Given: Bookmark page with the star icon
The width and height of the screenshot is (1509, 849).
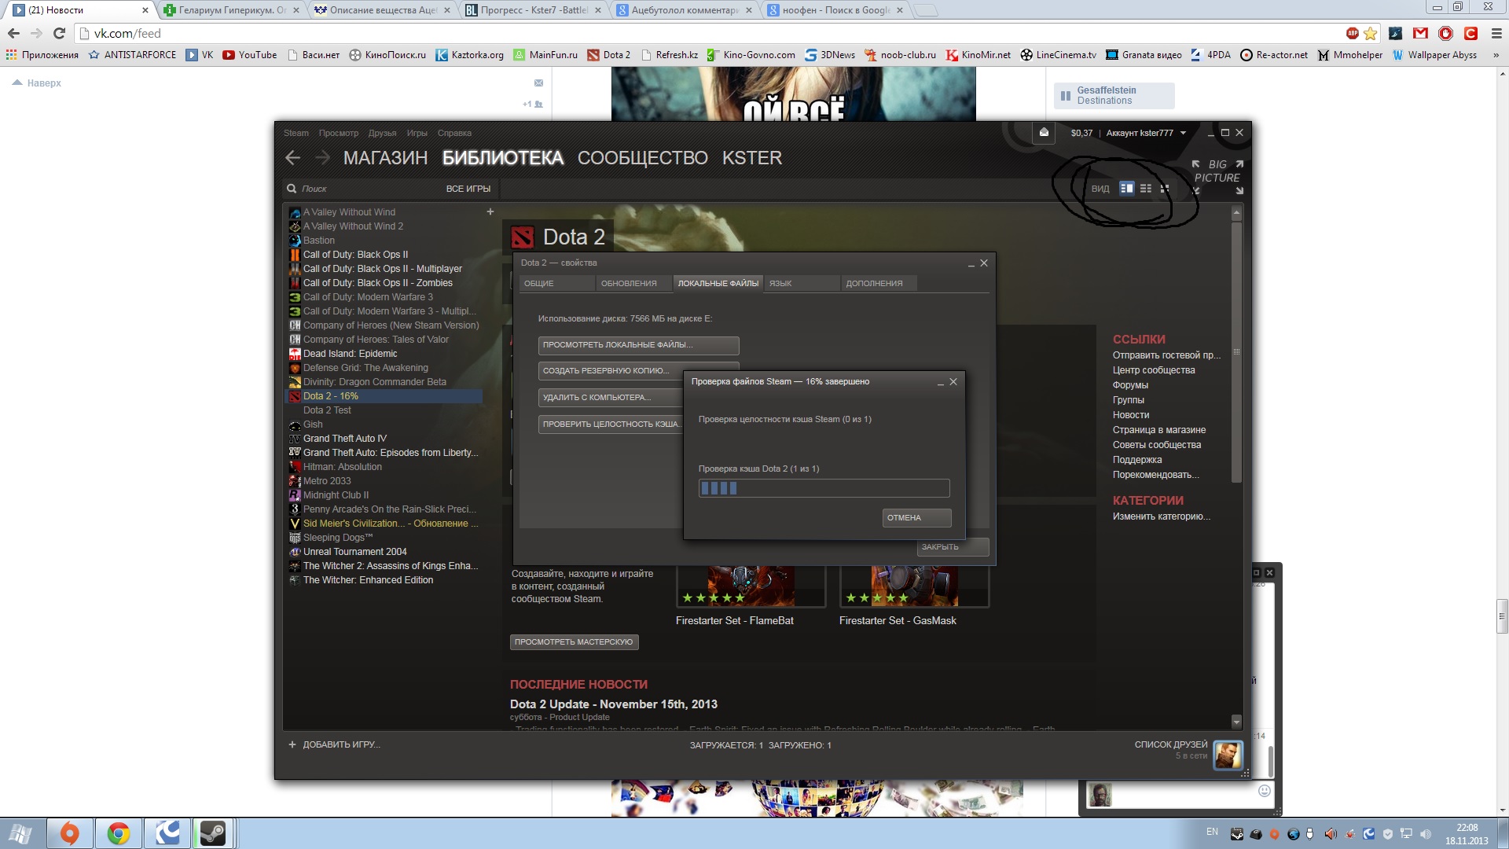Looking at the screenshot, I should point(1371,33).
